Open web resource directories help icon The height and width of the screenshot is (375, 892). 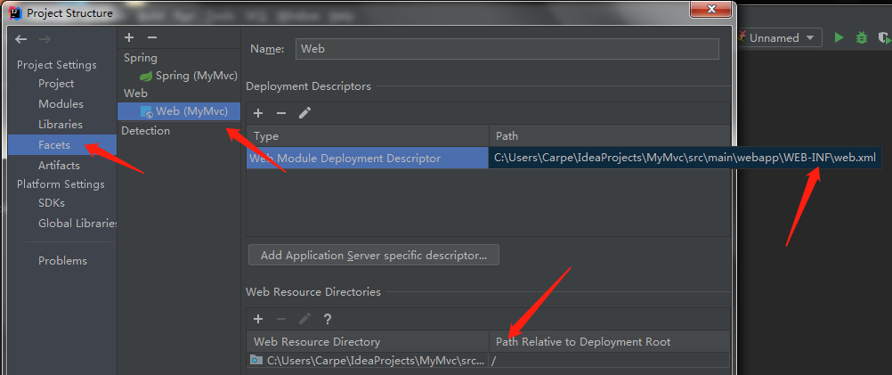pos(327,319)
